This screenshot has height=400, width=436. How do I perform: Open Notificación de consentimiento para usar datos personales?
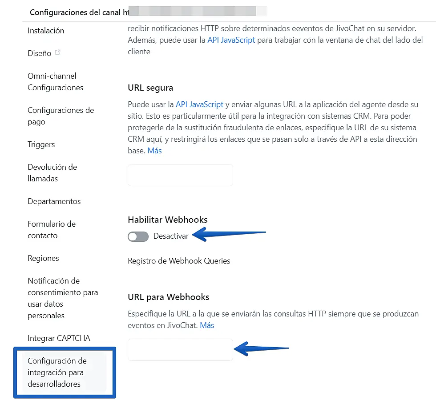click(x=62, y=298)
